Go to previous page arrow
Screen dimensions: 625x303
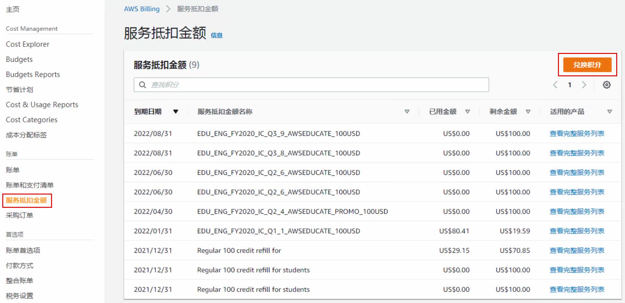[x=555, y=85]
